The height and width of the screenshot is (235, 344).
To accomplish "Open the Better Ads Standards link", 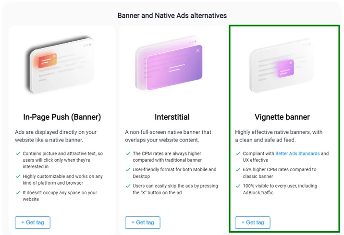I will coord(297,153).
